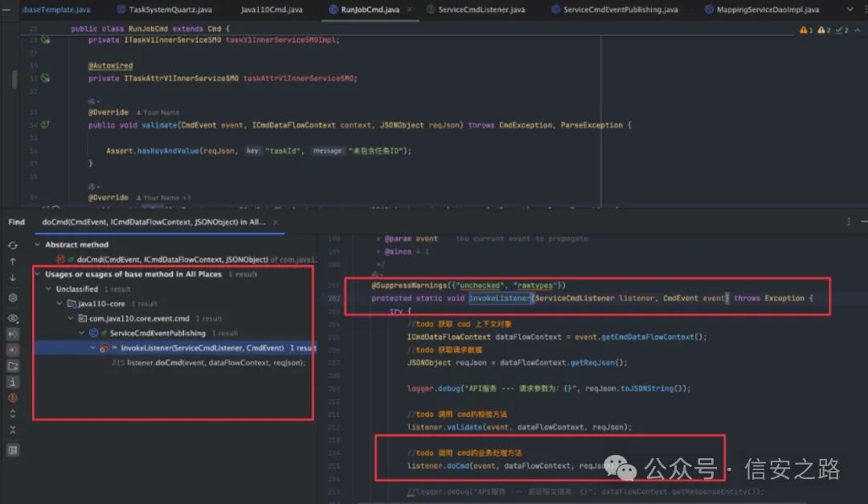Click next highlighted error arrow in inspection widget
Image resolution: width=868 pixels, height=504 pixels.
point(858,30)
